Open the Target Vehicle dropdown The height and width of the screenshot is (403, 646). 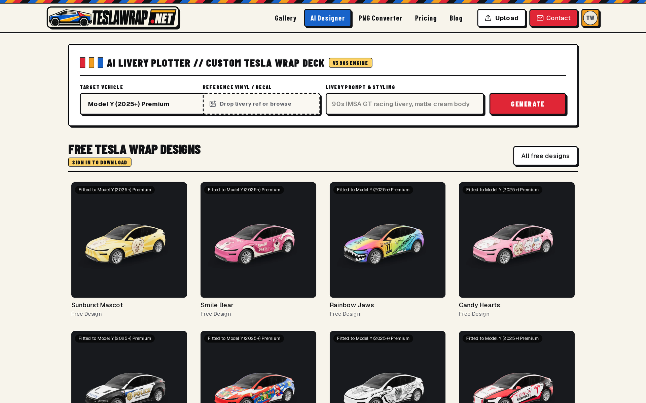pyautogui.click(x=141, y=104)
